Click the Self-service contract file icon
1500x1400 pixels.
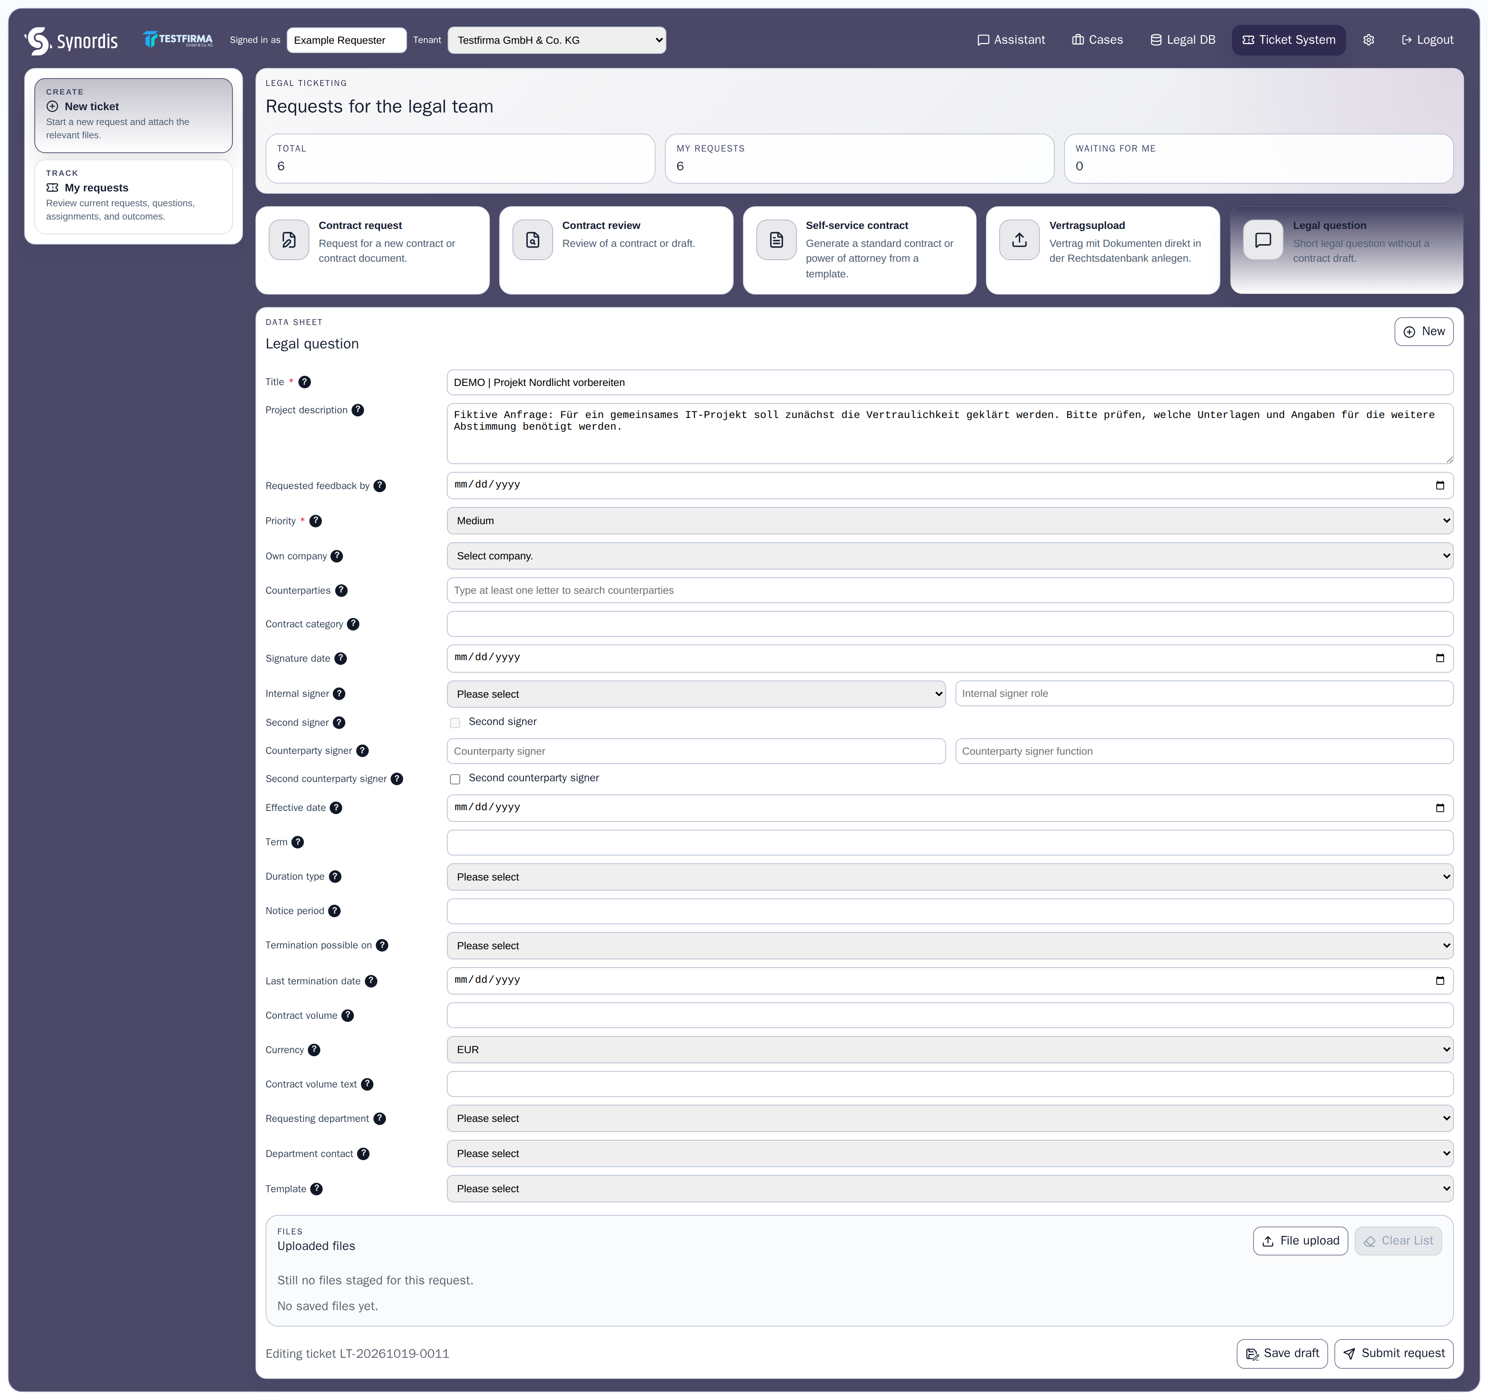click(x=776, y=240)
